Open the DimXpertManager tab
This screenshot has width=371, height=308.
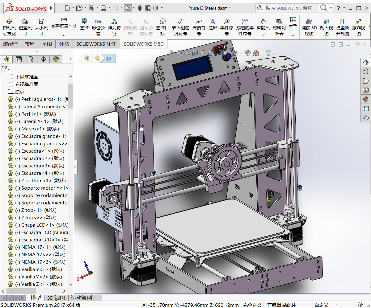44,59
